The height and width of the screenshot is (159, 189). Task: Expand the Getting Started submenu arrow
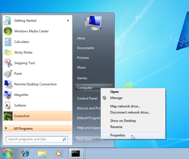pos(68,21)
